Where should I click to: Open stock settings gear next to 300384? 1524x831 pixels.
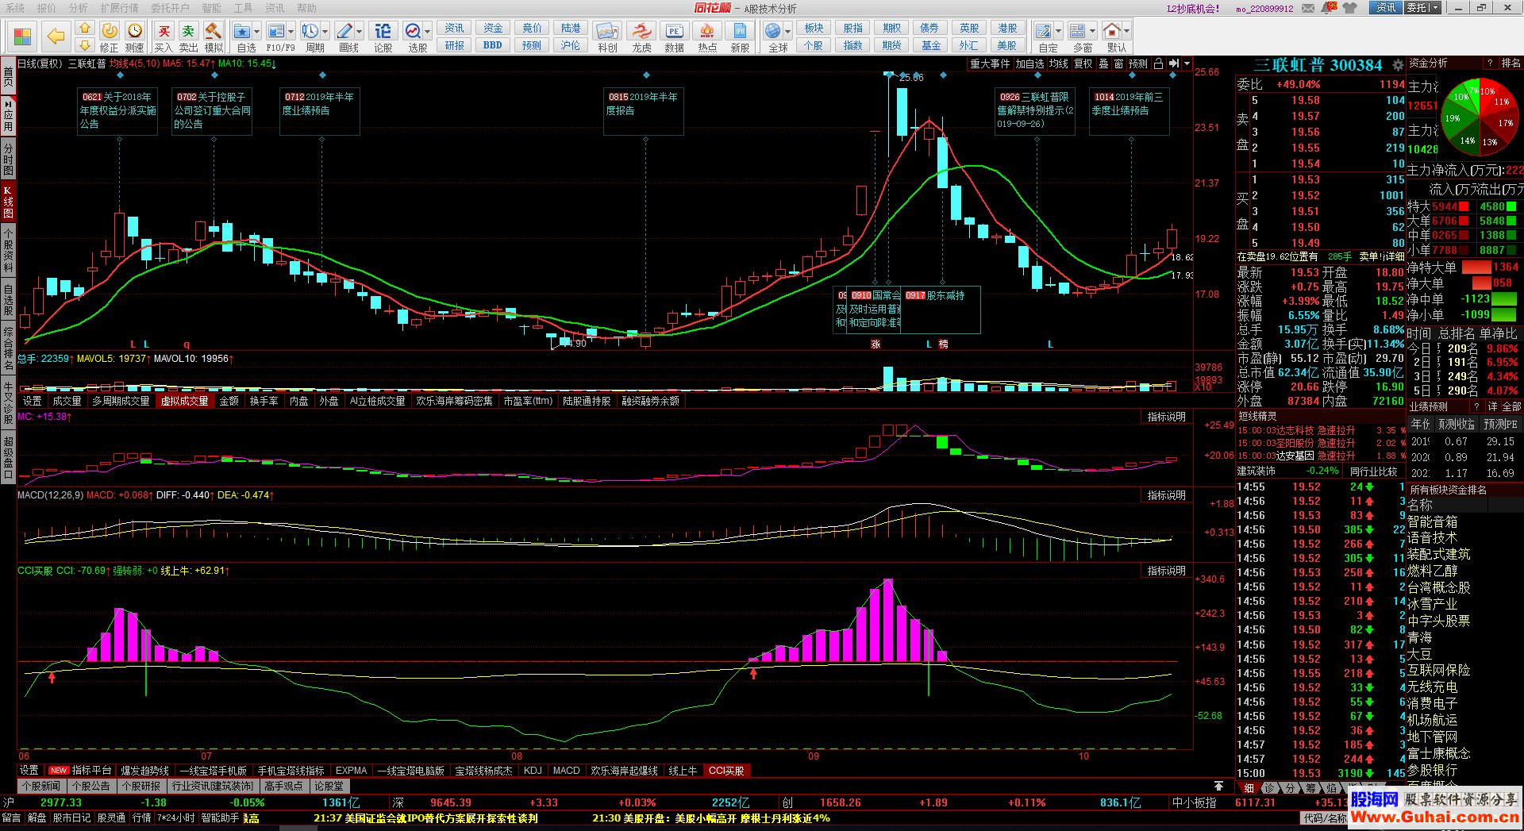(x=1398, y=65)
